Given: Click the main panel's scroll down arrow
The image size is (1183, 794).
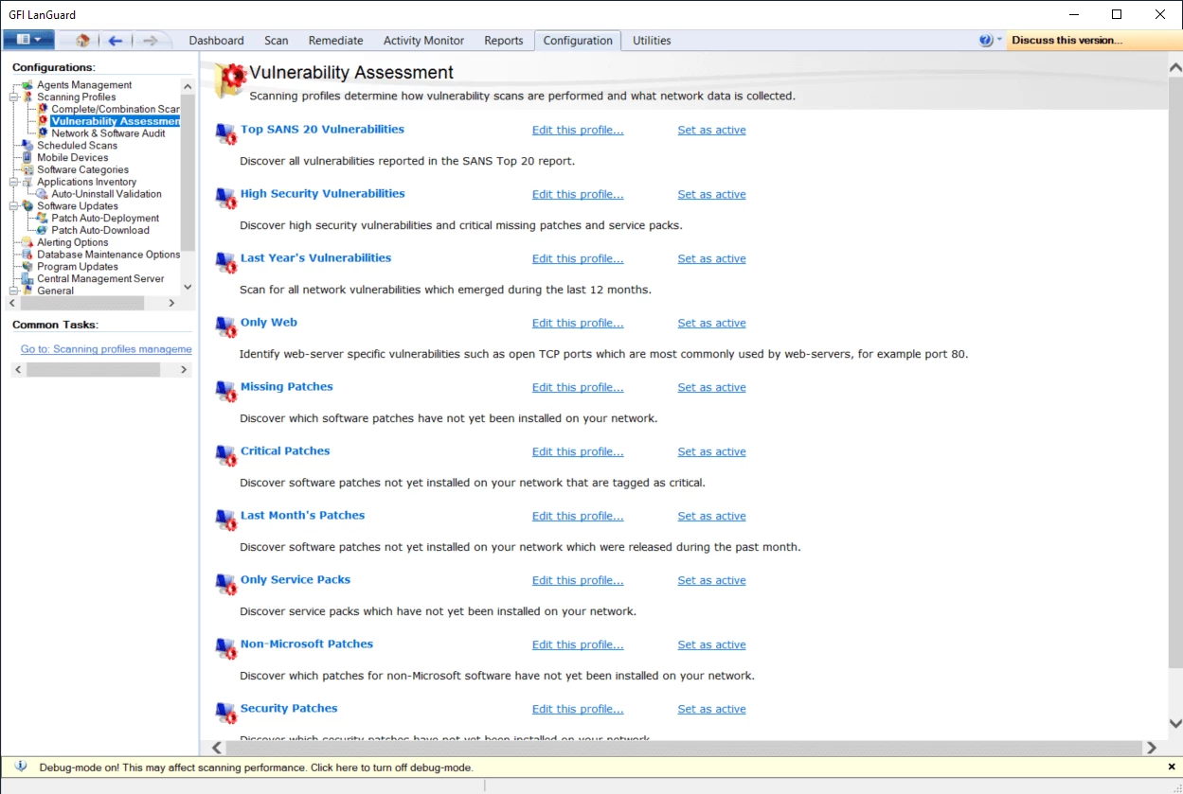Looking at the screenshot, I should [1174, 724].
